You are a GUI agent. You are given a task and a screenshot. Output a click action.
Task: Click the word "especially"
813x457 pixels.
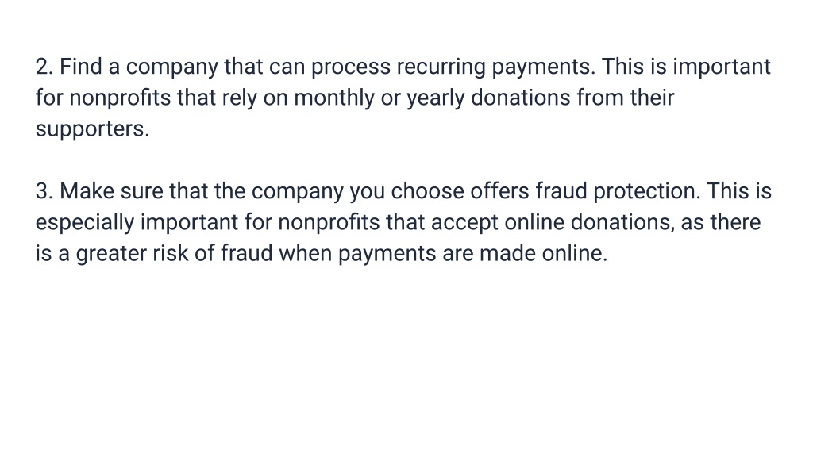[85, 223]
